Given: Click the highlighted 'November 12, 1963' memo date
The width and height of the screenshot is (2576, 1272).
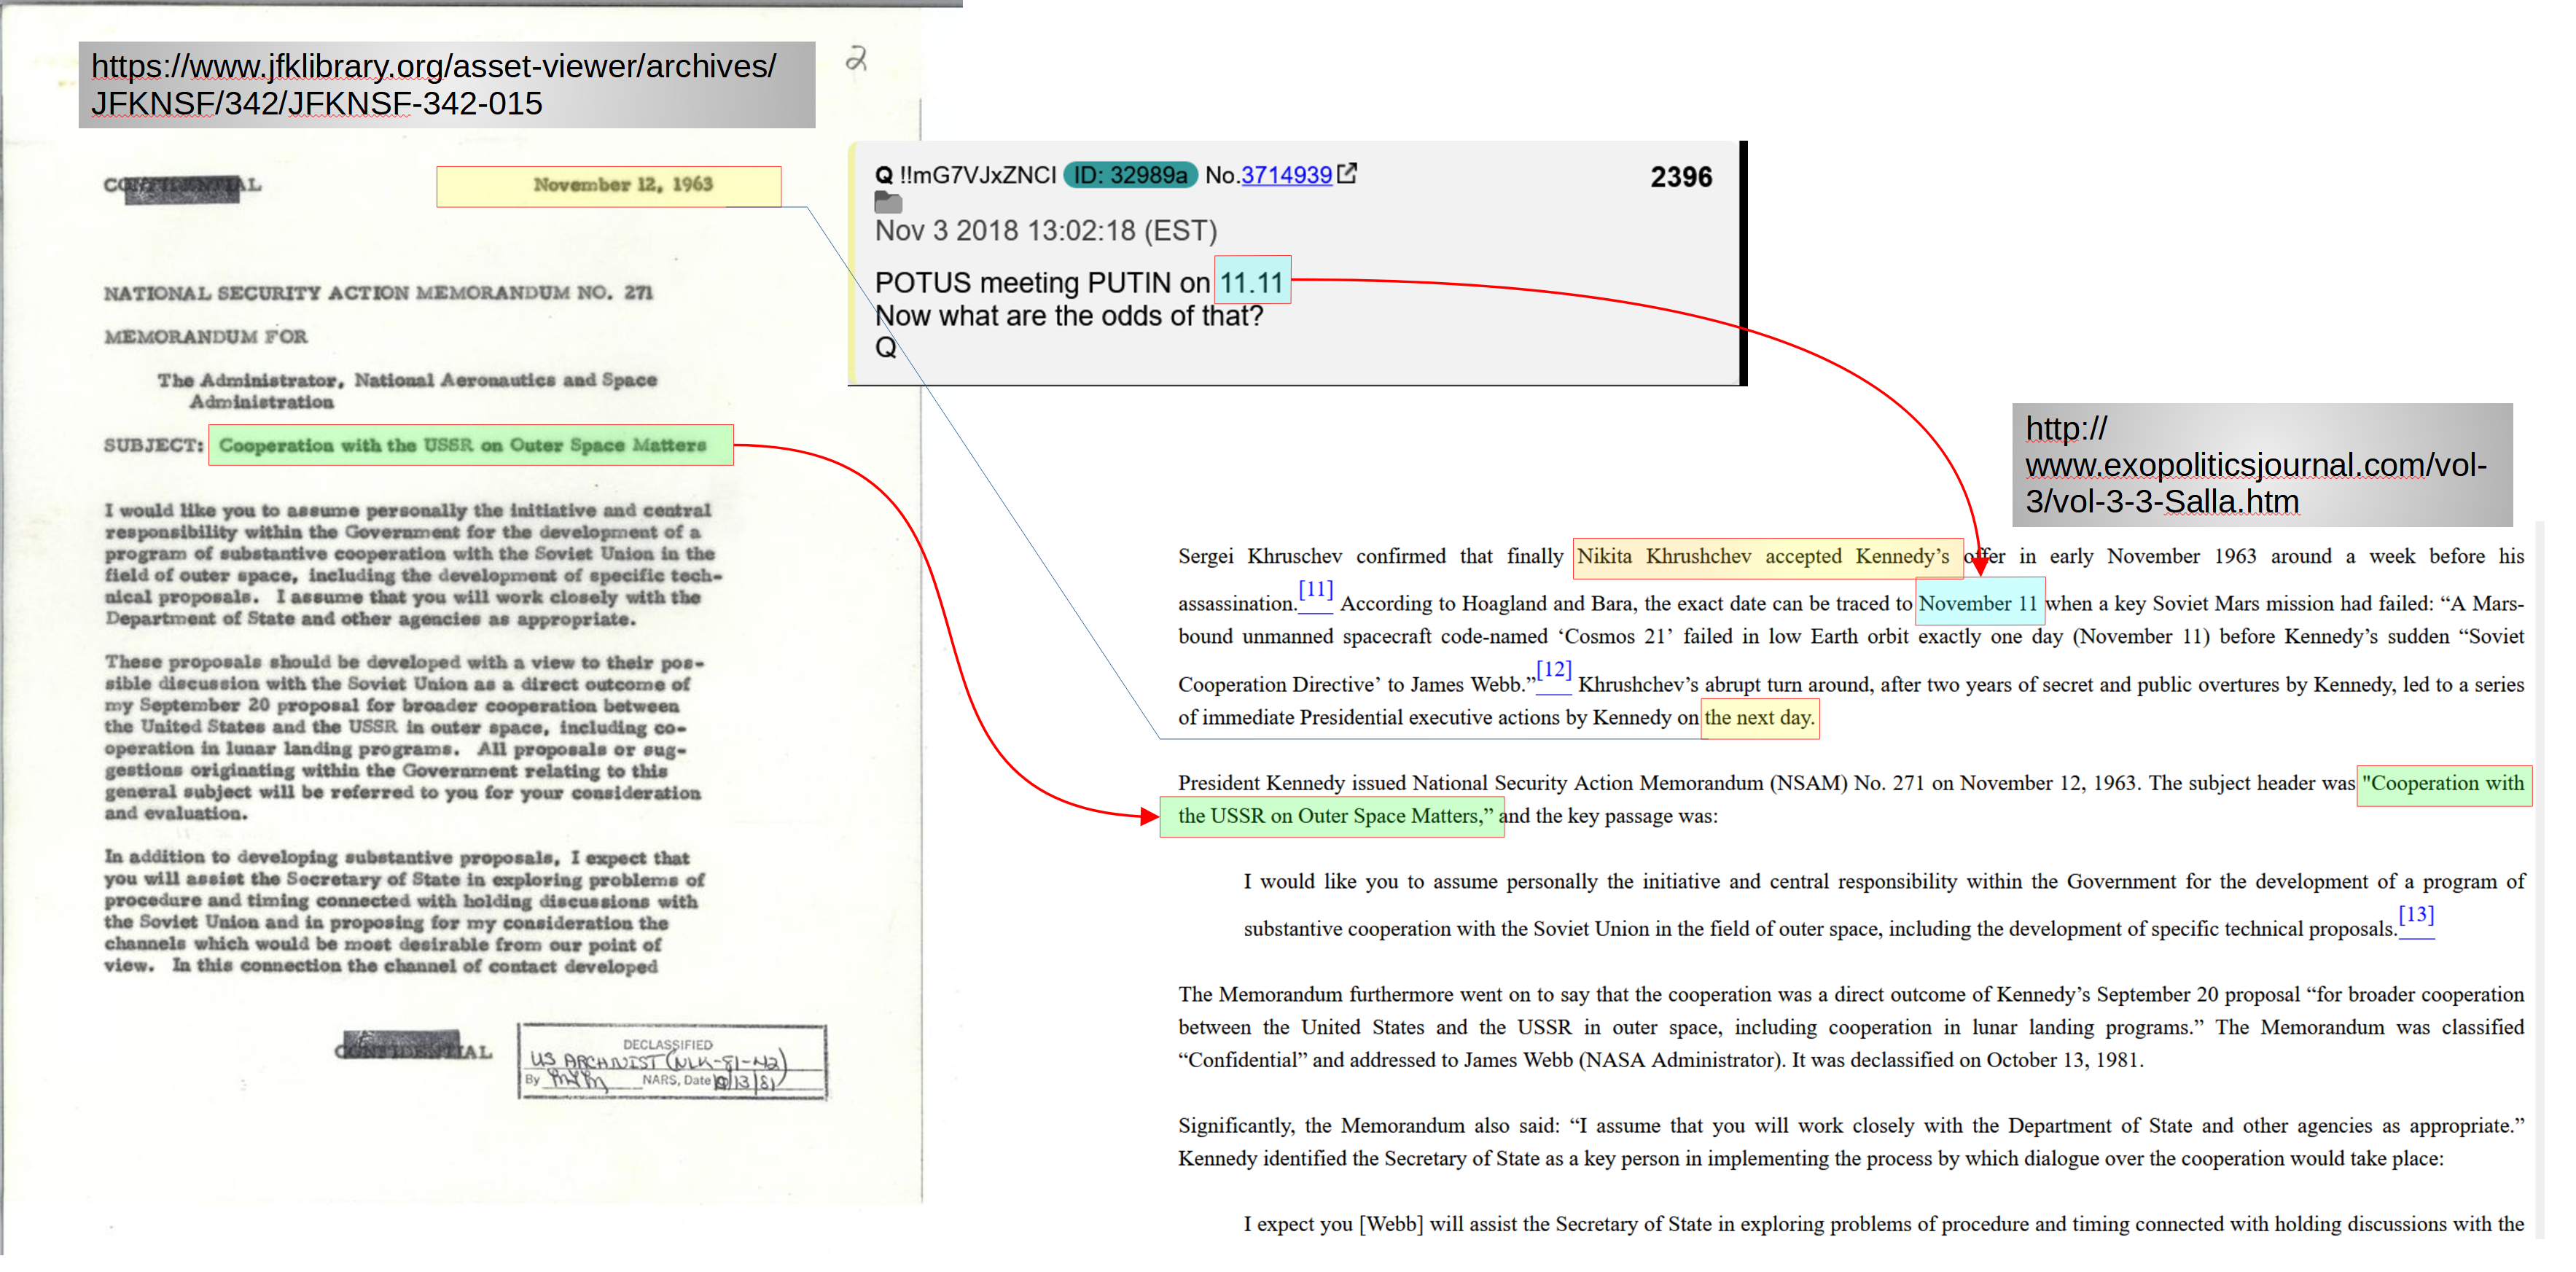Looking at the screenshot, I should click(x=609, y=186).
